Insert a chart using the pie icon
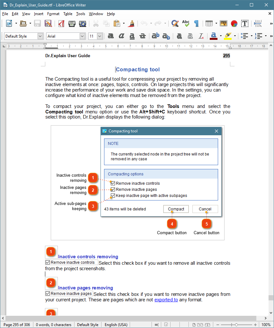Image resolution: width=274 pixels, height=328 pixels. pos(234,23)
